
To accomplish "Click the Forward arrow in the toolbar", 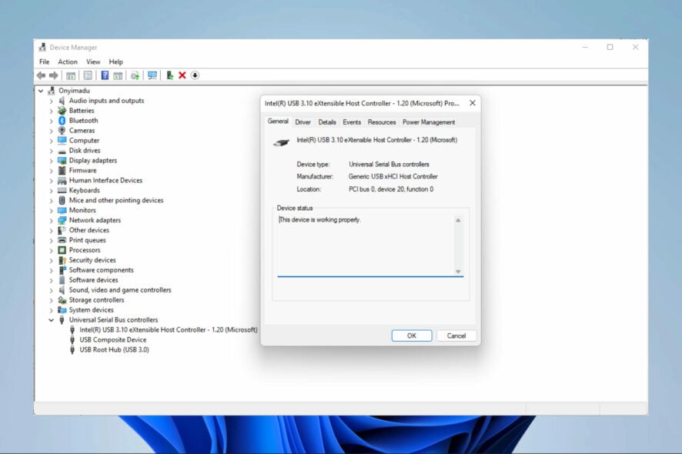I will 54,75.
